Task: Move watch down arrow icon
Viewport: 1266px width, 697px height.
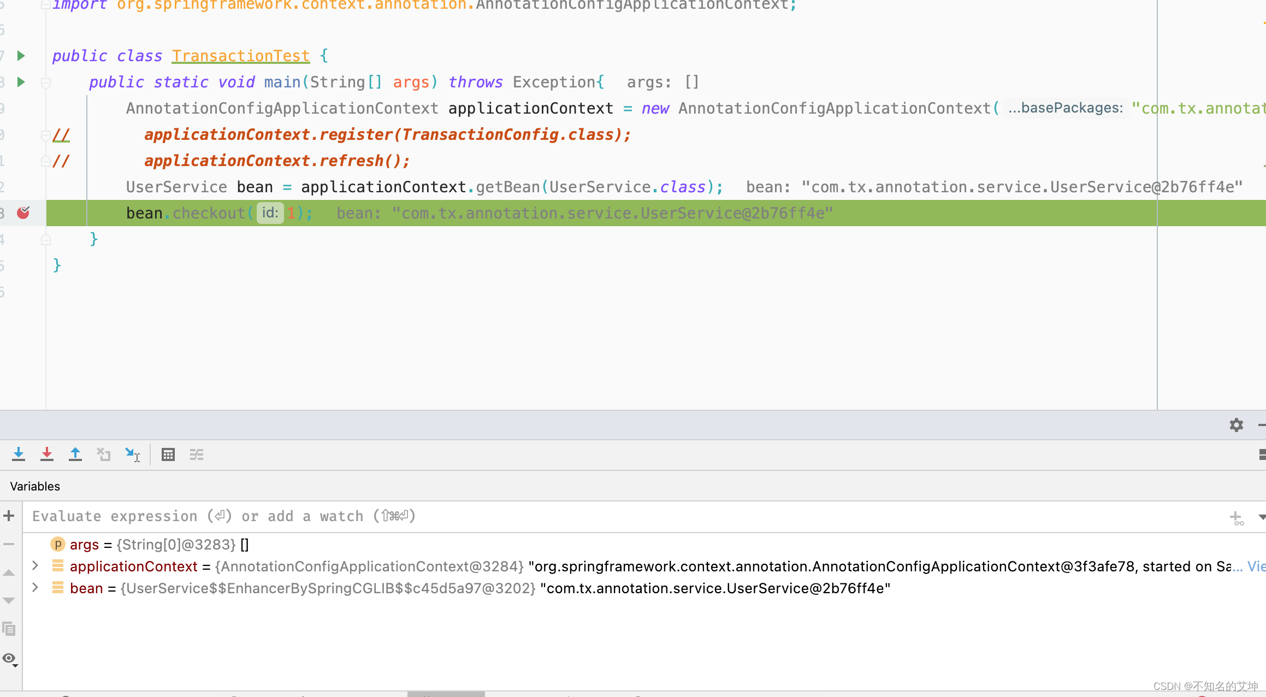Action: click(x=9, y=601)
